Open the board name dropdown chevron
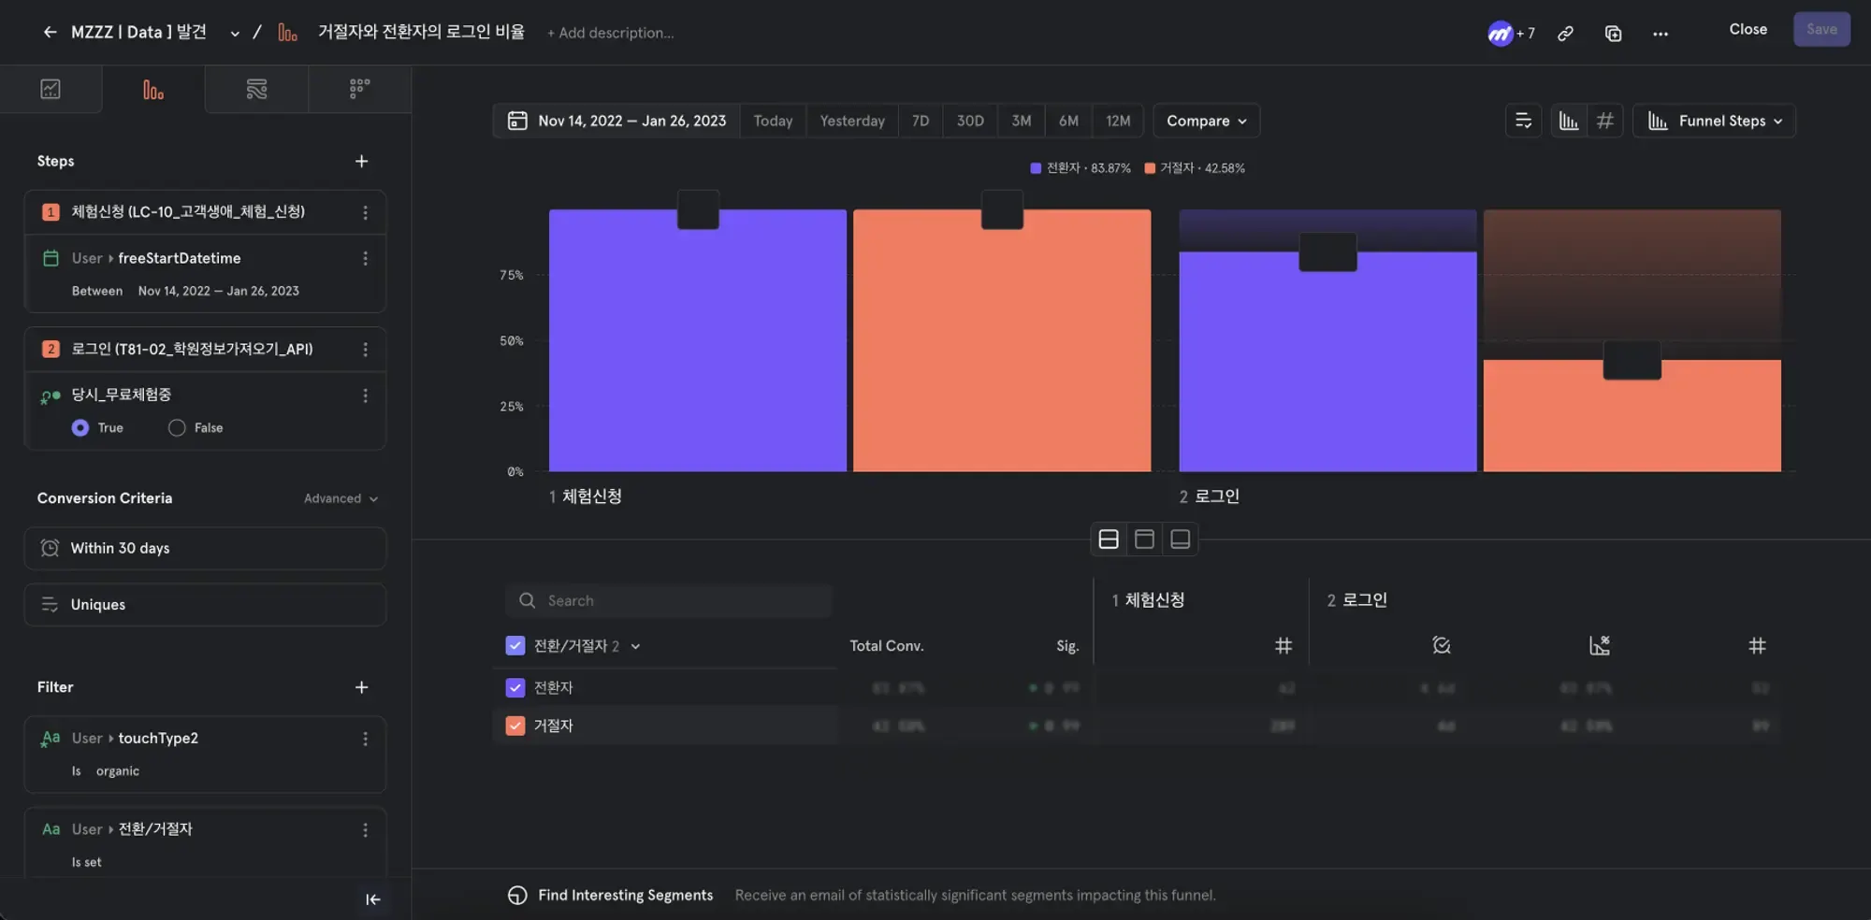The image size is (1871, 920). [234, 34]
